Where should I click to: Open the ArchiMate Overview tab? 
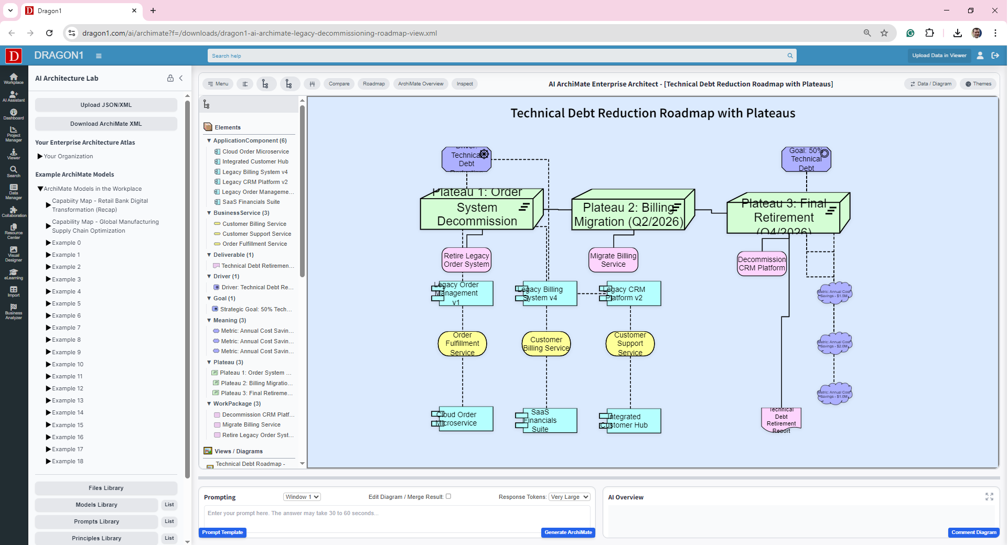point(420,84)
